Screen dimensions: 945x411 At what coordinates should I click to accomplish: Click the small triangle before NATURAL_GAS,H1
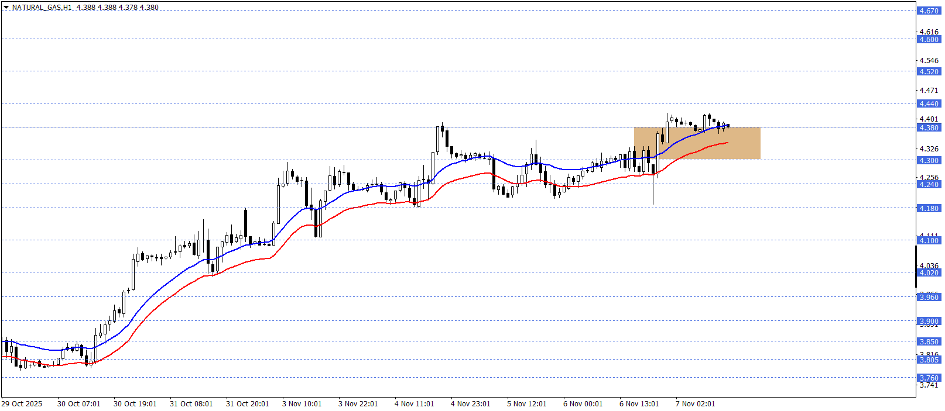pos(6,8)
